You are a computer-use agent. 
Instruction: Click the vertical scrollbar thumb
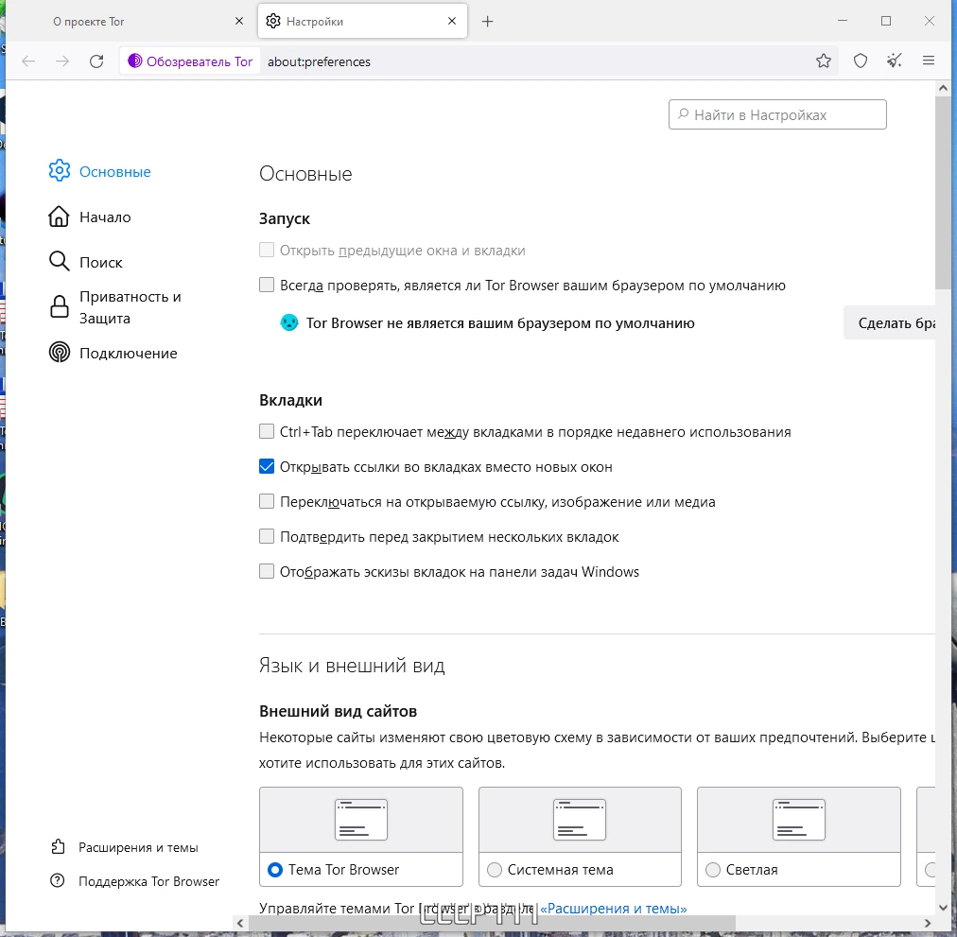[x=943, y=192]
